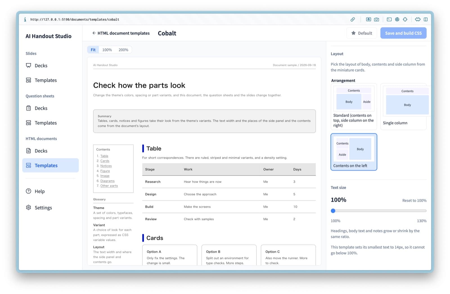Switch preview zoom to Fit
This screenshot has width=450, height=294.
point(93,50)
